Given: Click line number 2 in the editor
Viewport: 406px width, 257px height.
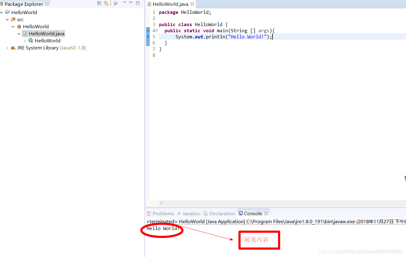Looking at the screenshot, I should coord(154,18).
